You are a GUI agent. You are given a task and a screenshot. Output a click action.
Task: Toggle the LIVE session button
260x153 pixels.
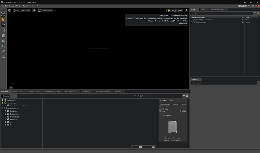pos(241,6)
